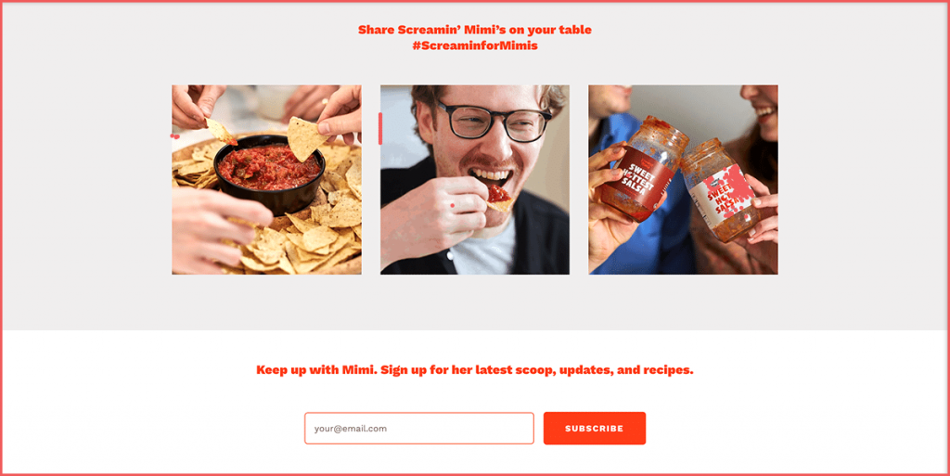Click the salsa-topped chip at man's mouth

(x=498, y=199)
